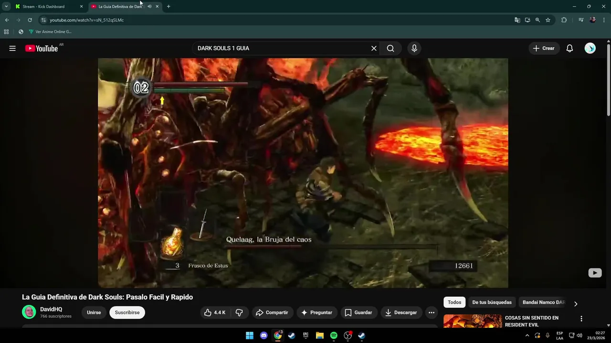
Task: Mute the tab via speaker icon
Action: (149, 7)
